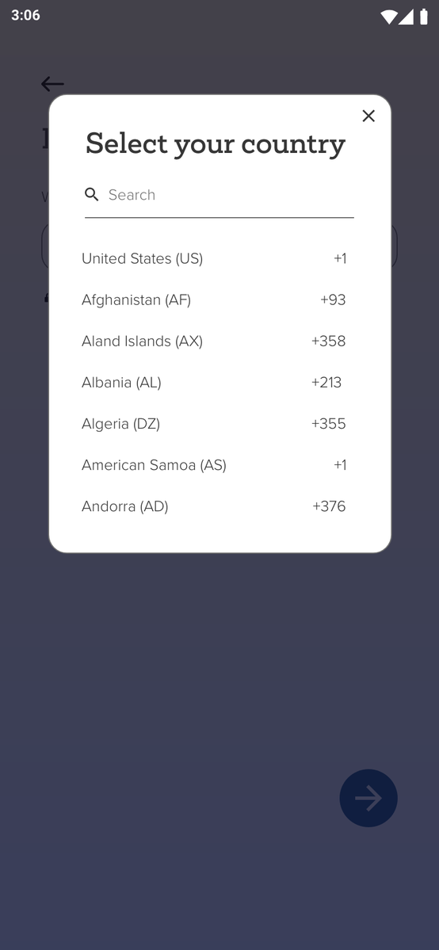Tap the search magnifier icon
Screen dimensions: 439x950
[92, 194]
